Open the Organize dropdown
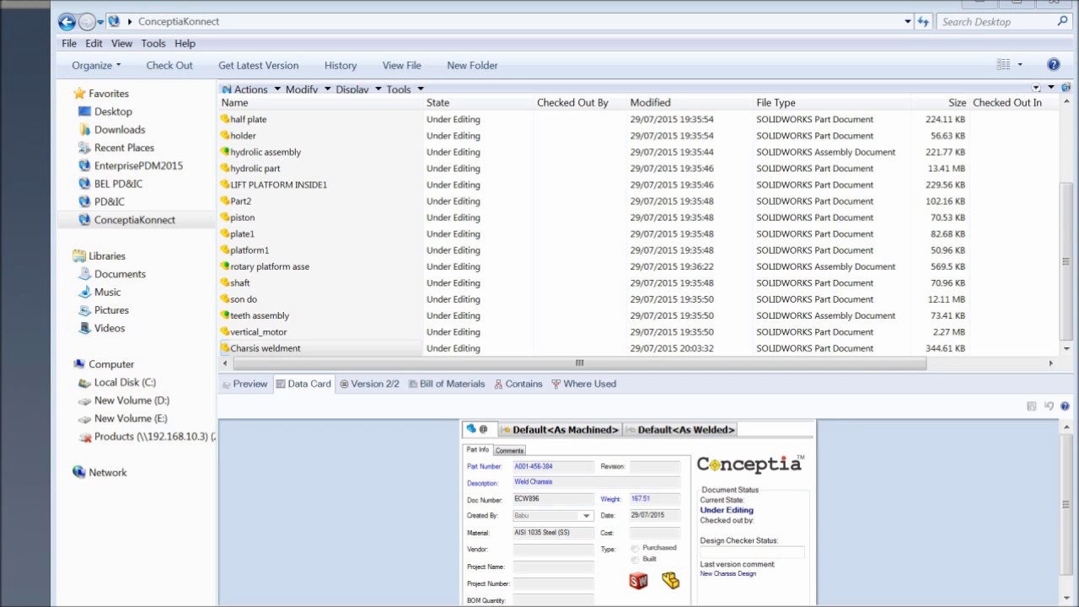This screenshot has width=1079, height=607. [96, 65]
